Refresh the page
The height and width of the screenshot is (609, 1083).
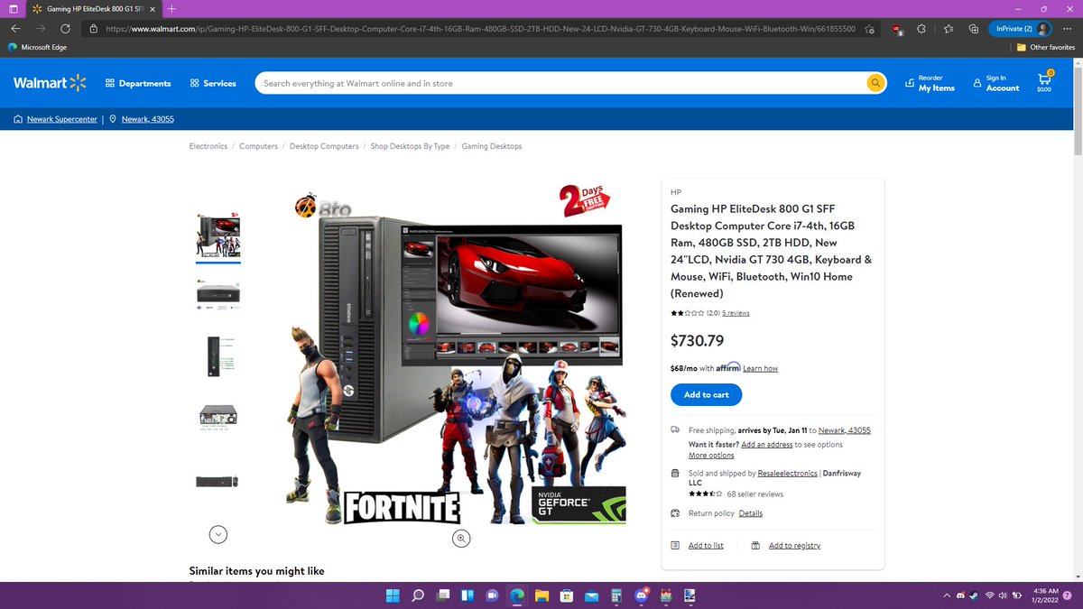[x=65, y=29]
